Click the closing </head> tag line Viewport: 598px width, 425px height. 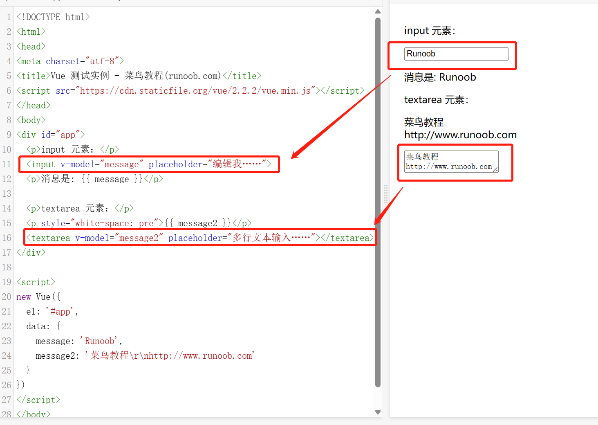tap(34, 106)
